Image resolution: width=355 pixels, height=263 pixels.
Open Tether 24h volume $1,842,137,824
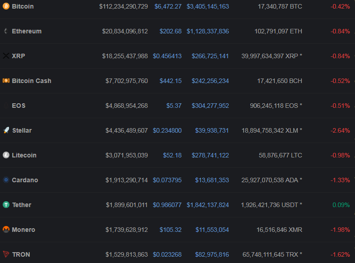point(207,205)
